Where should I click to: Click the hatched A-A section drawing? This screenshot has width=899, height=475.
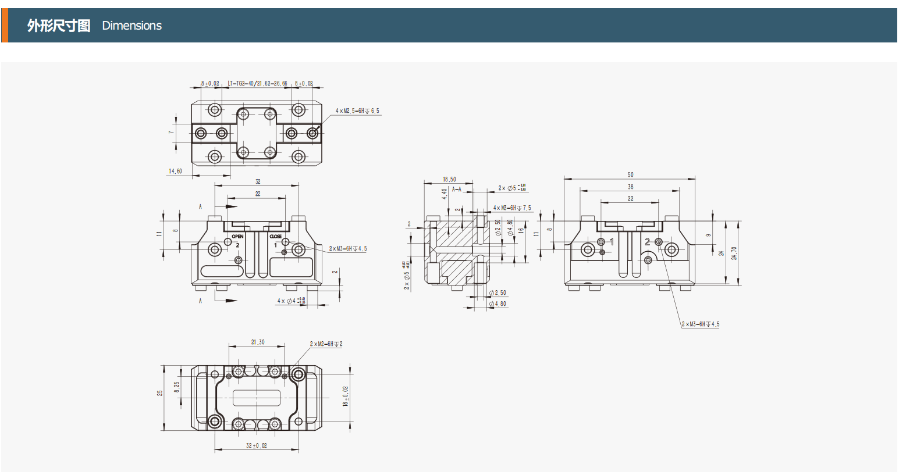click(458, 252)
